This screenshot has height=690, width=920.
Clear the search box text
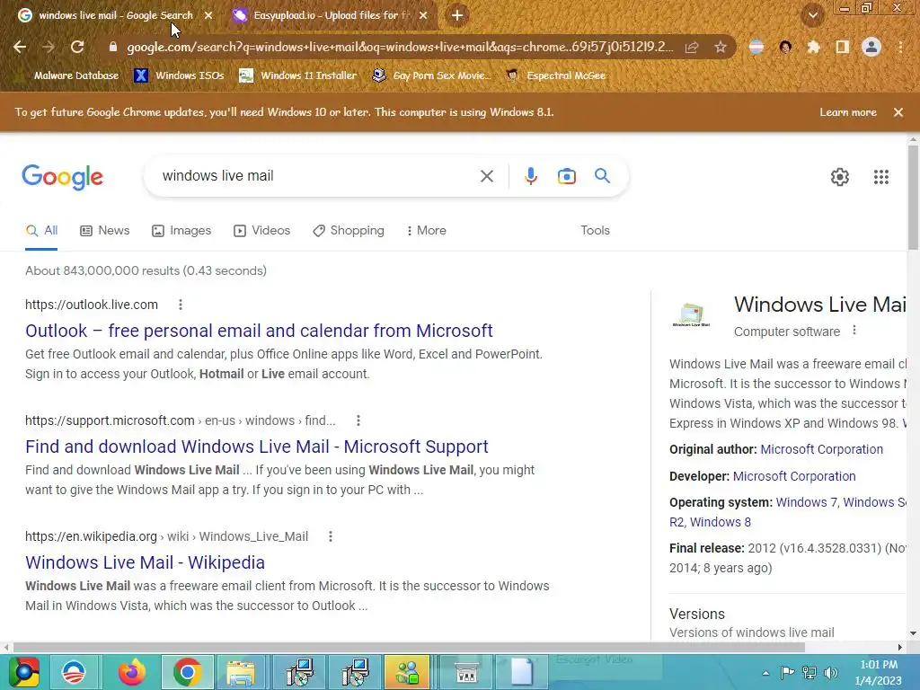486,176
